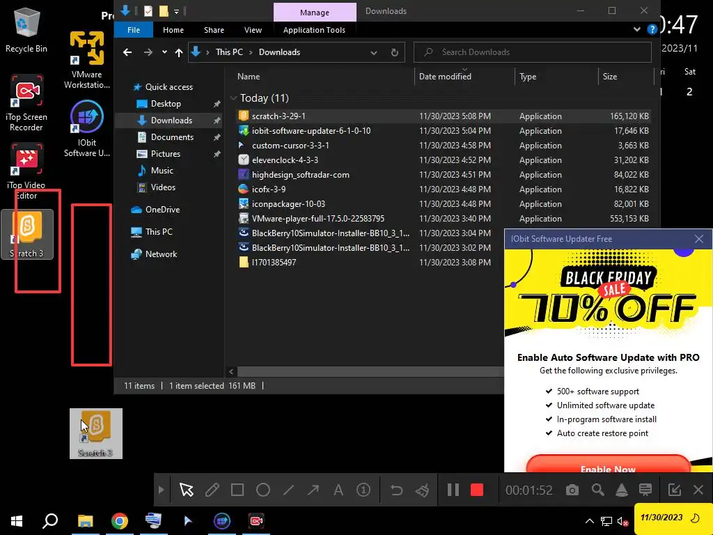This screenshot has height=535, width=713.
Task: Expand the address bar history dropdown
Action: point(373,52)
